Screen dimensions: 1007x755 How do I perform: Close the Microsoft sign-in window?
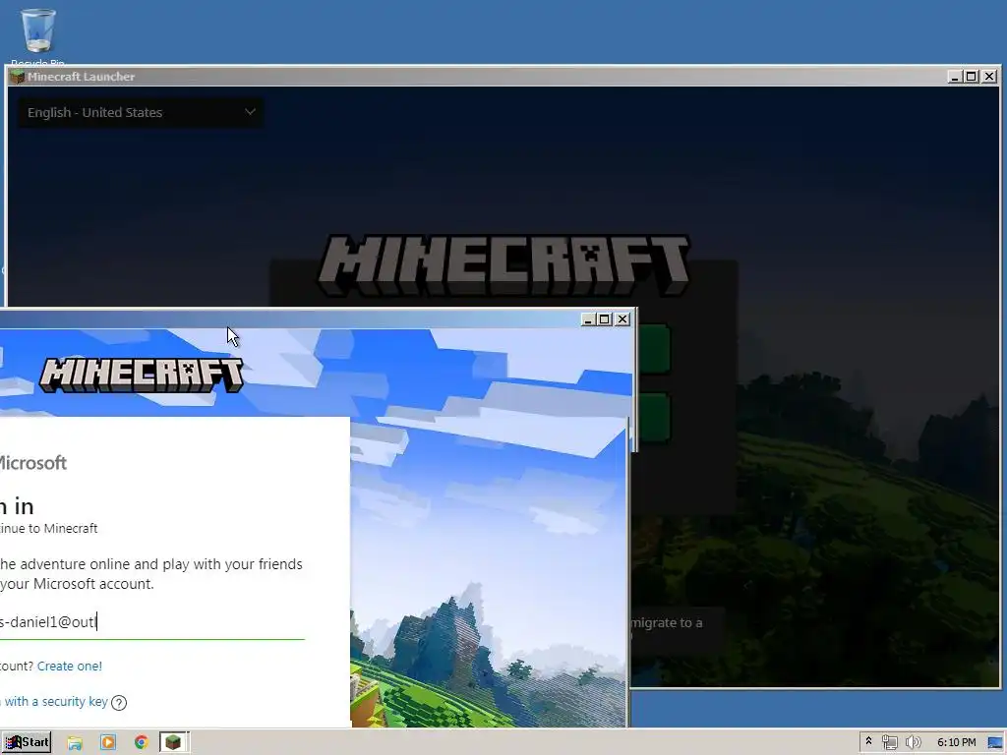622,319
